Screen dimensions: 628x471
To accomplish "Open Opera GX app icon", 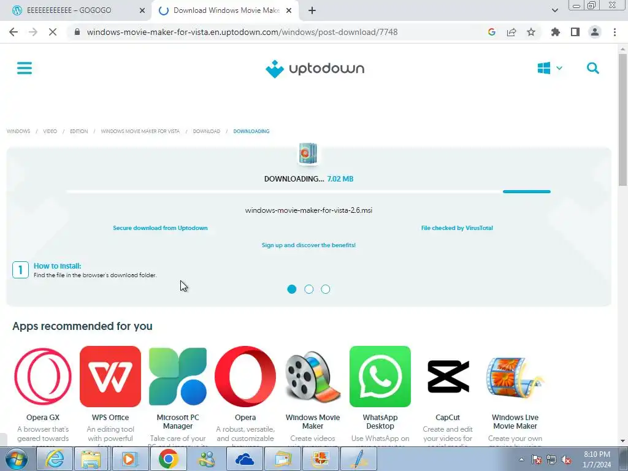I will (43, 377).
